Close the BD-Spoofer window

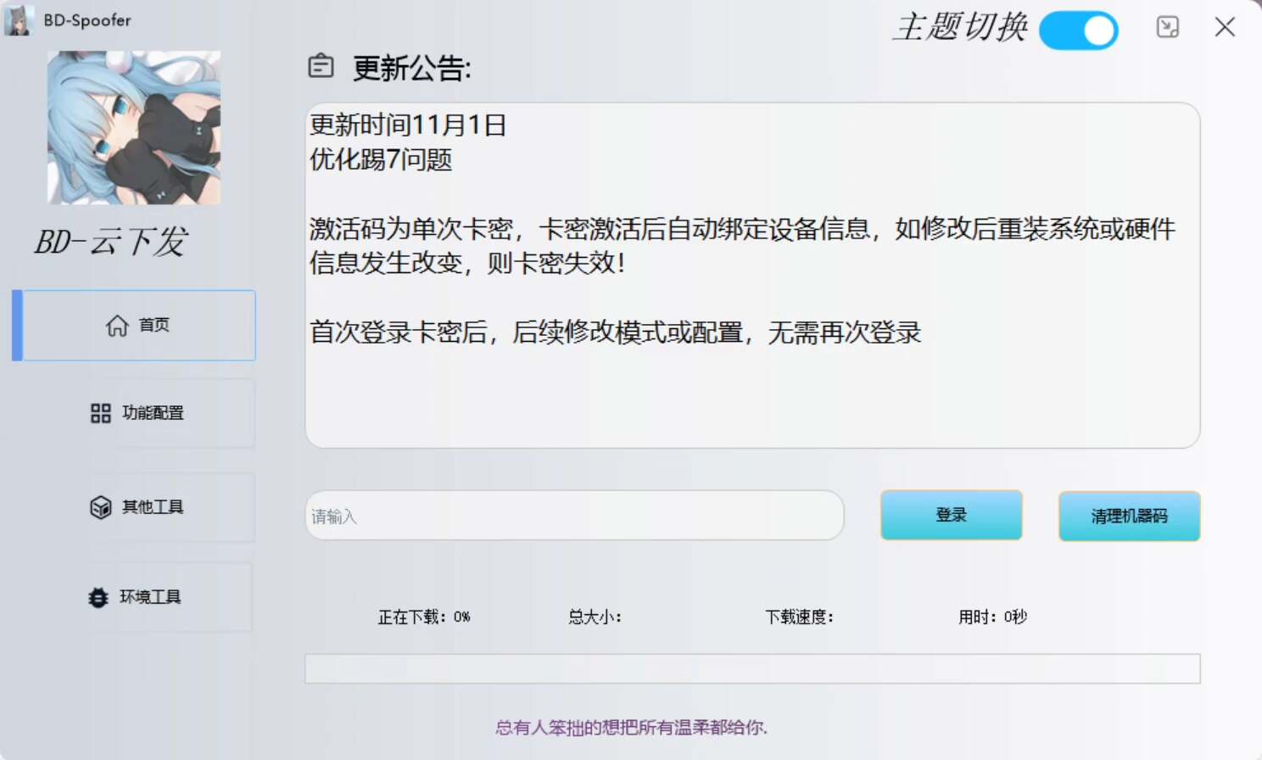click(x=1225, y=27)
